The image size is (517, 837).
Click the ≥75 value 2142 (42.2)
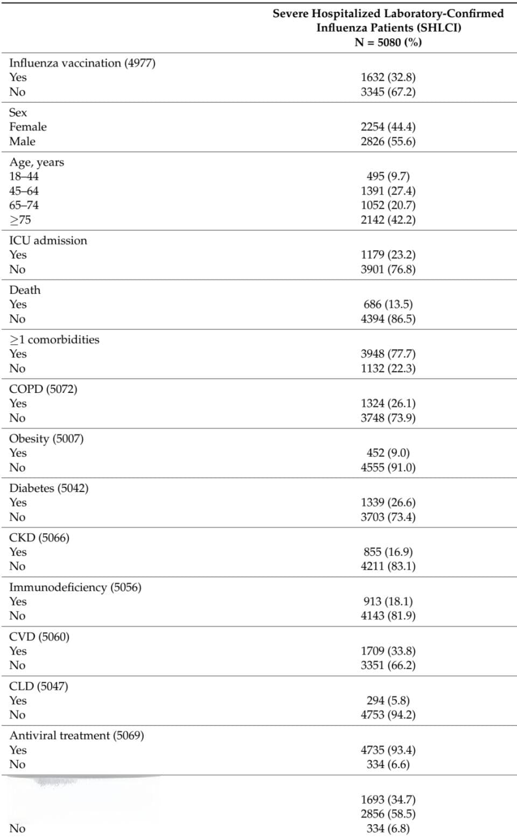(388, 220)
